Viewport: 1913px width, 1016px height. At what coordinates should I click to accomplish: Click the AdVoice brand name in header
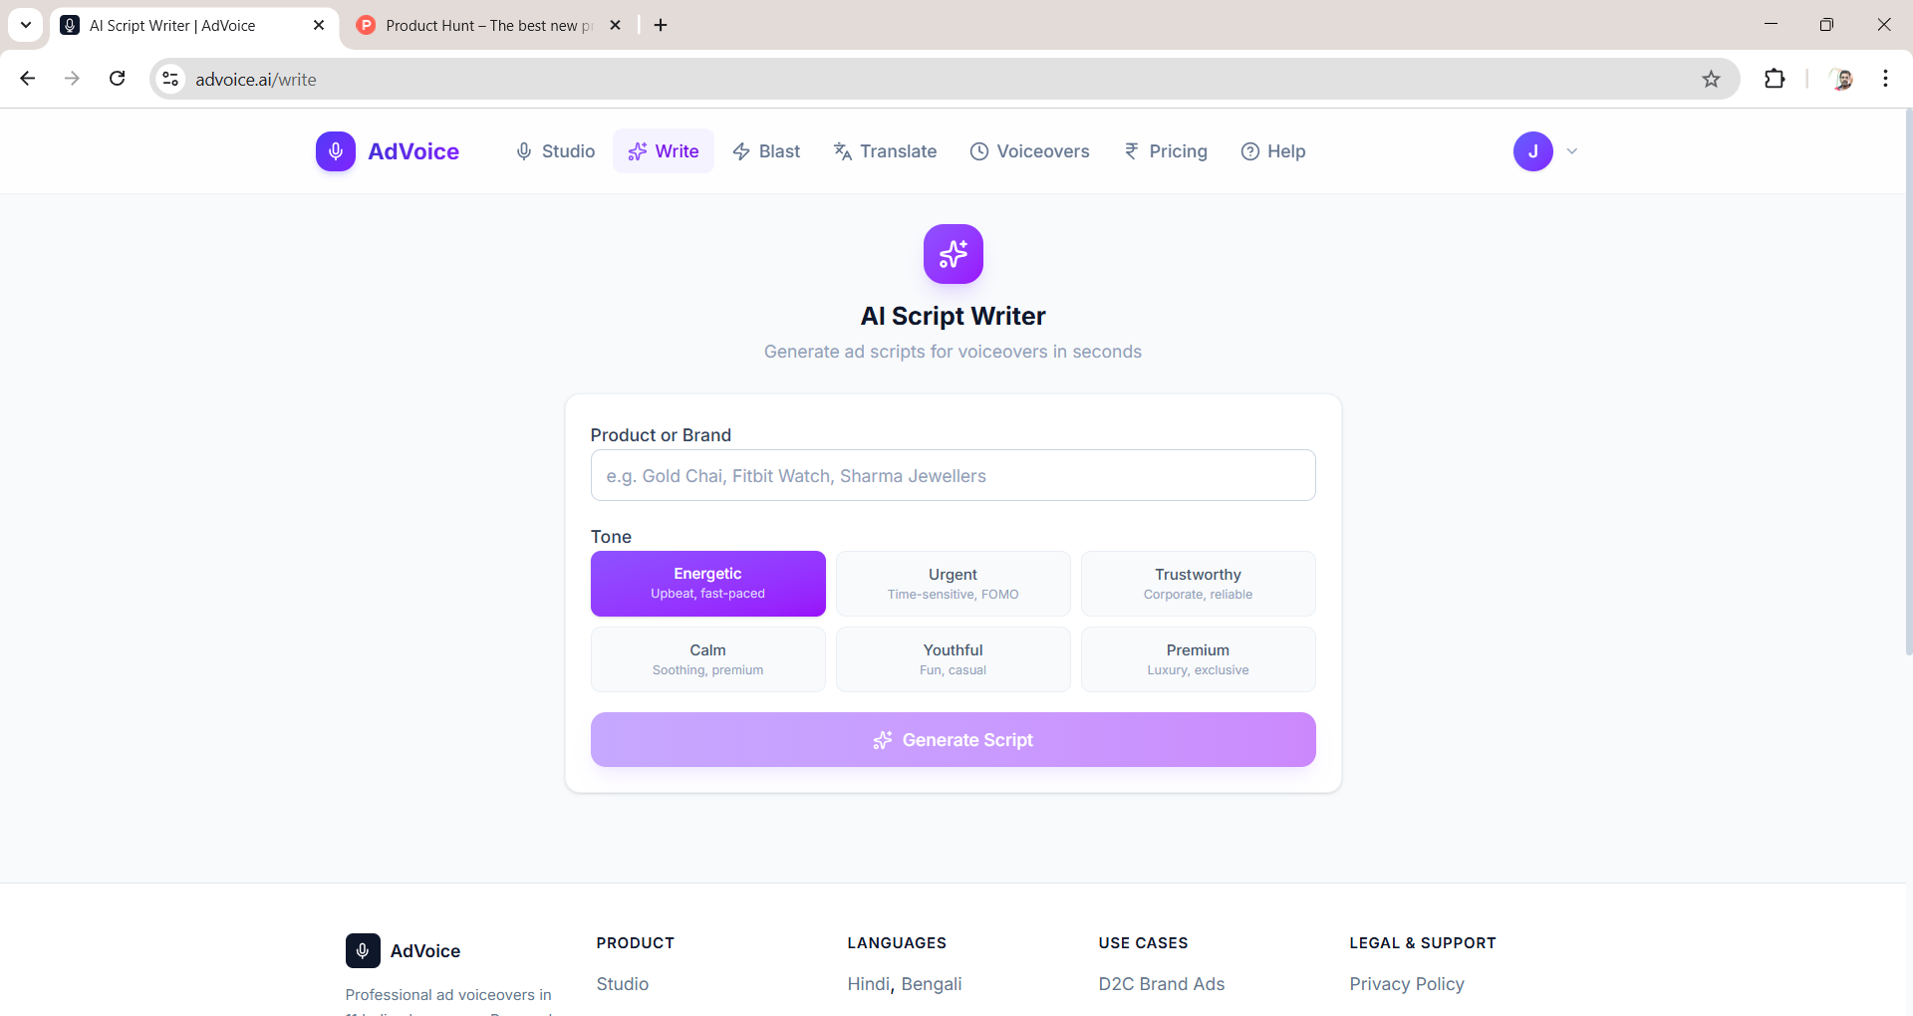[413, 151]
